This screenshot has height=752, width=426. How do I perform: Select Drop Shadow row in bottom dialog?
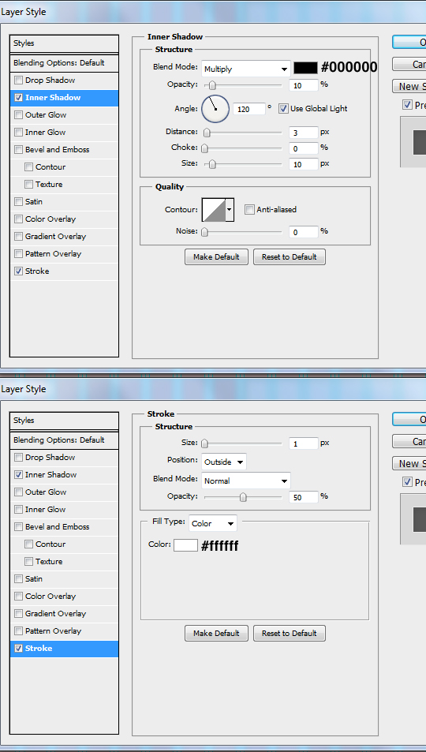pyautogui.click(x=64, y=458)
